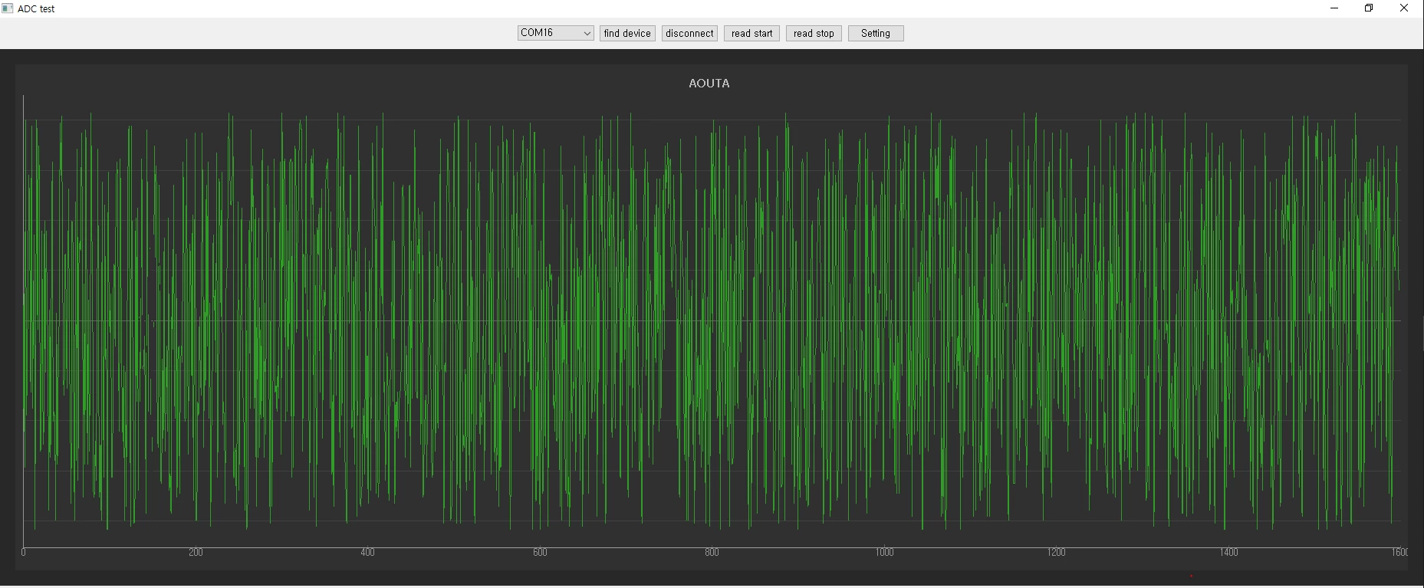Click the 200 x-axis tick label
Screen dimensions: 1424x588
click(x=196, y=553)
